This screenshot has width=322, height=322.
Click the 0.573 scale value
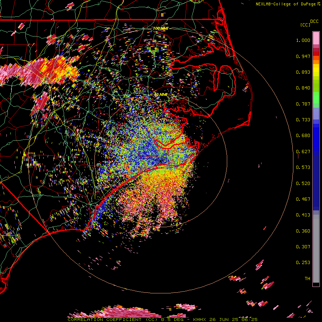click(x=303, y=167)
